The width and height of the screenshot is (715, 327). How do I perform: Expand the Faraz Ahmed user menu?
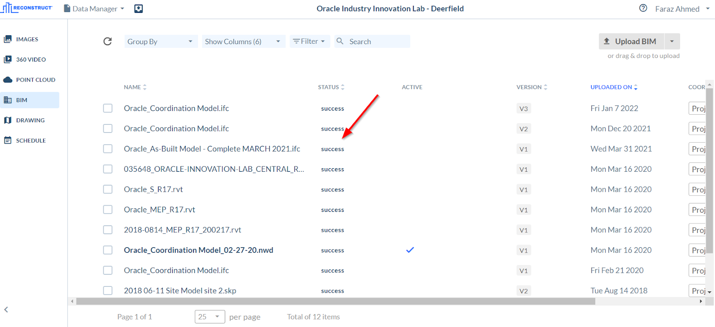pyautogui.click(x=682, y=9)
